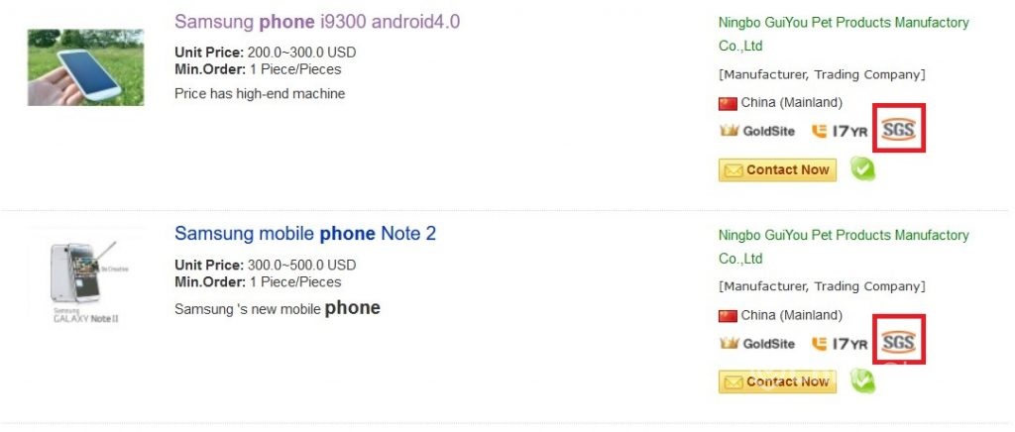
Task: Open Samsung phone i9300 android4.0 title
Action: click(x=317, y=22)
